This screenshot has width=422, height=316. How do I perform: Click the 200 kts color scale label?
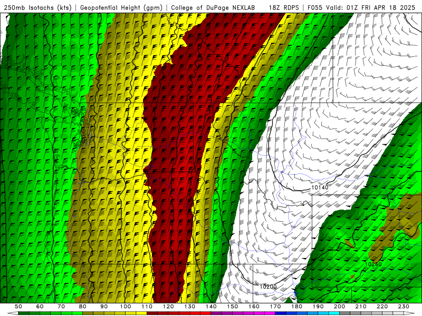click(x=340, y=307)
